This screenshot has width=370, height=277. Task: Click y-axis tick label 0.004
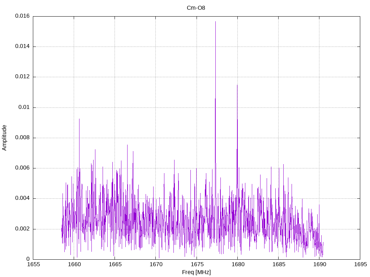click(22, 199)
